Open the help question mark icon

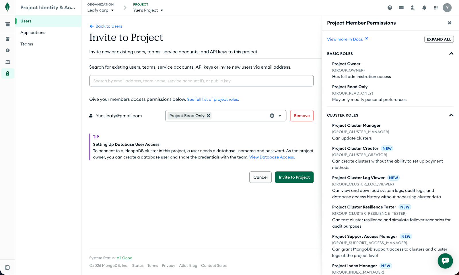point(390,8)
